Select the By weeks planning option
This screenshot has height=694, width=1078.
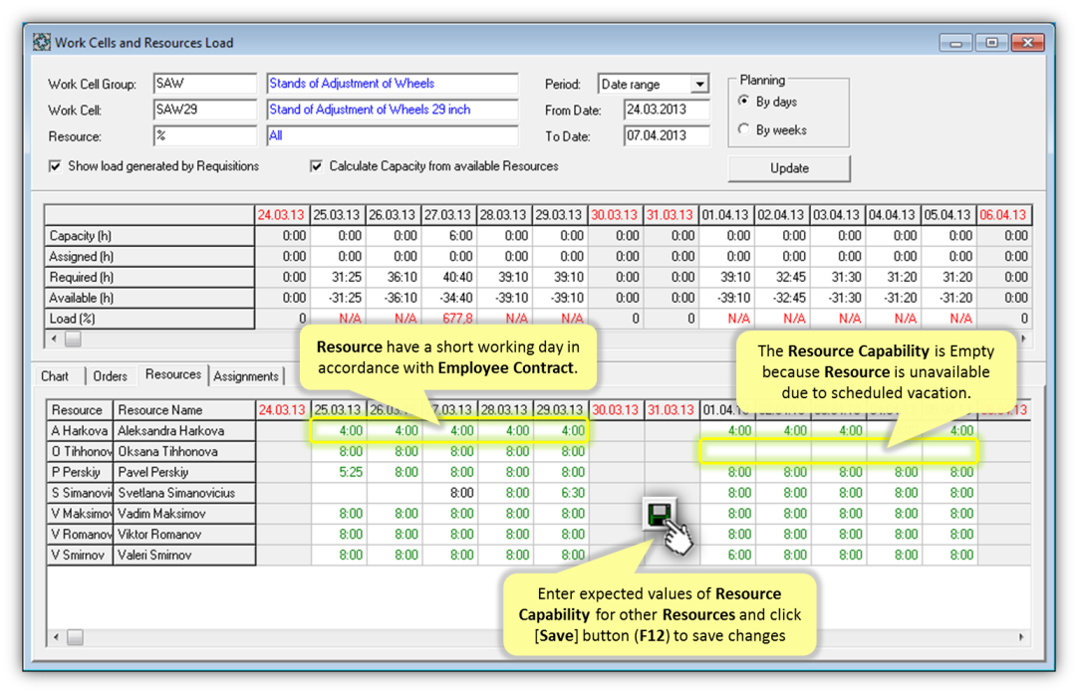(744, 129)
